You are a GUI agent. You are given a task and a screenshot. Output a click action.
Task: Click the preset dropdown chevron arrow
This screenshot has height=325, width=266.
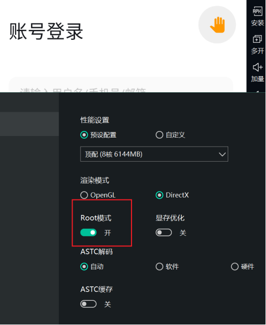click(222, 154)
